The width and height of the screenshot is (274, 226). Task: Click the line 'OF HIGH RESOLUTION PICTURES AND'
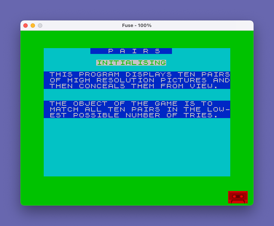(x=140, y=80)
